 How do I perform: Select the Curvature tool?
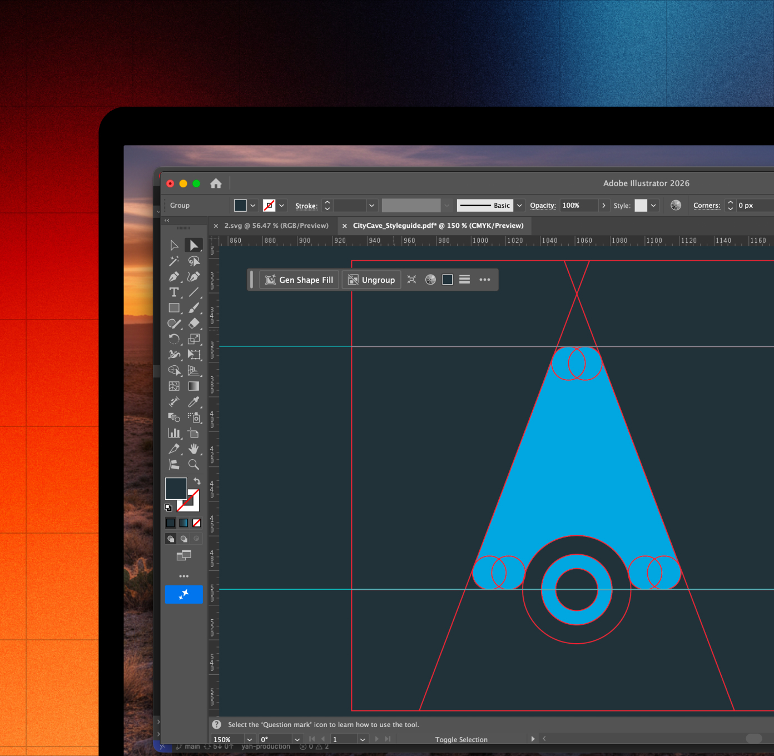pyautogui.click(x=193, y=276)
